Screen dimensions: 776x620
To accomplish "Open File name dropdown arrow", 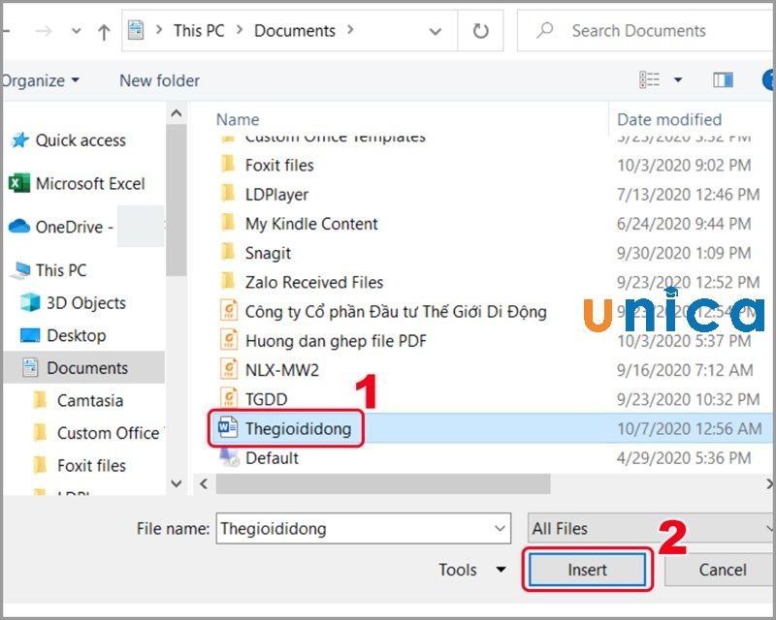I will coord(500,529).
